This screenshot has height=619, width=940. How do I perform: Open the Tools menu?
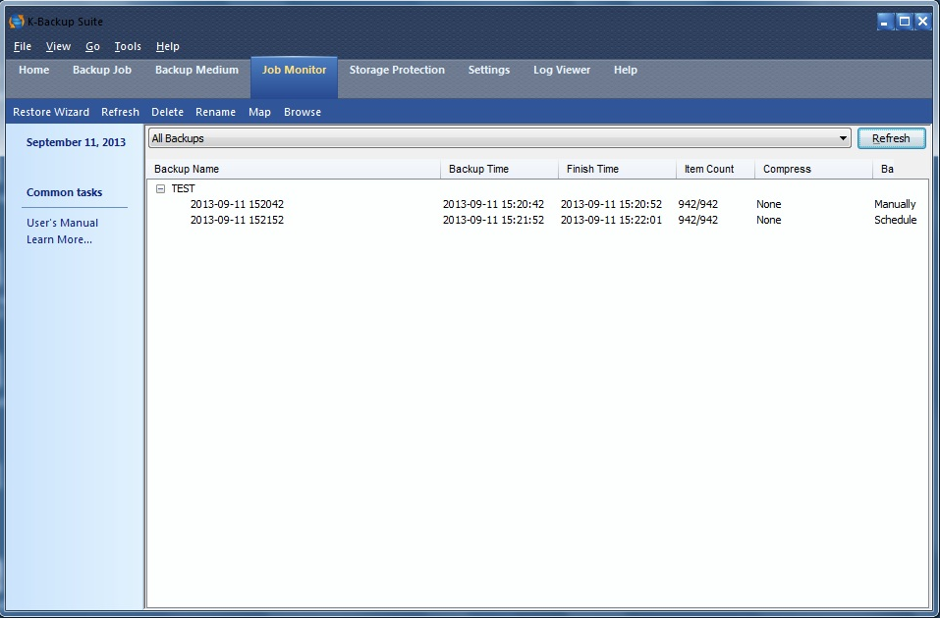click(128, 46)
